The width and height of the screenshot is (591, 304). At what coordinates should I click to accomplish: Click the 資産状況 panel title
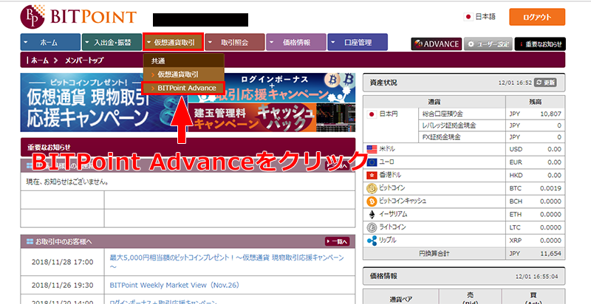pyautogui.click(x=383, y=83)
